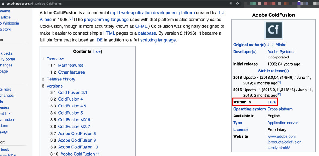Open Adobe Systems link in infobox
The height and width of the screenshot is (156, 319).
(281, 52)
